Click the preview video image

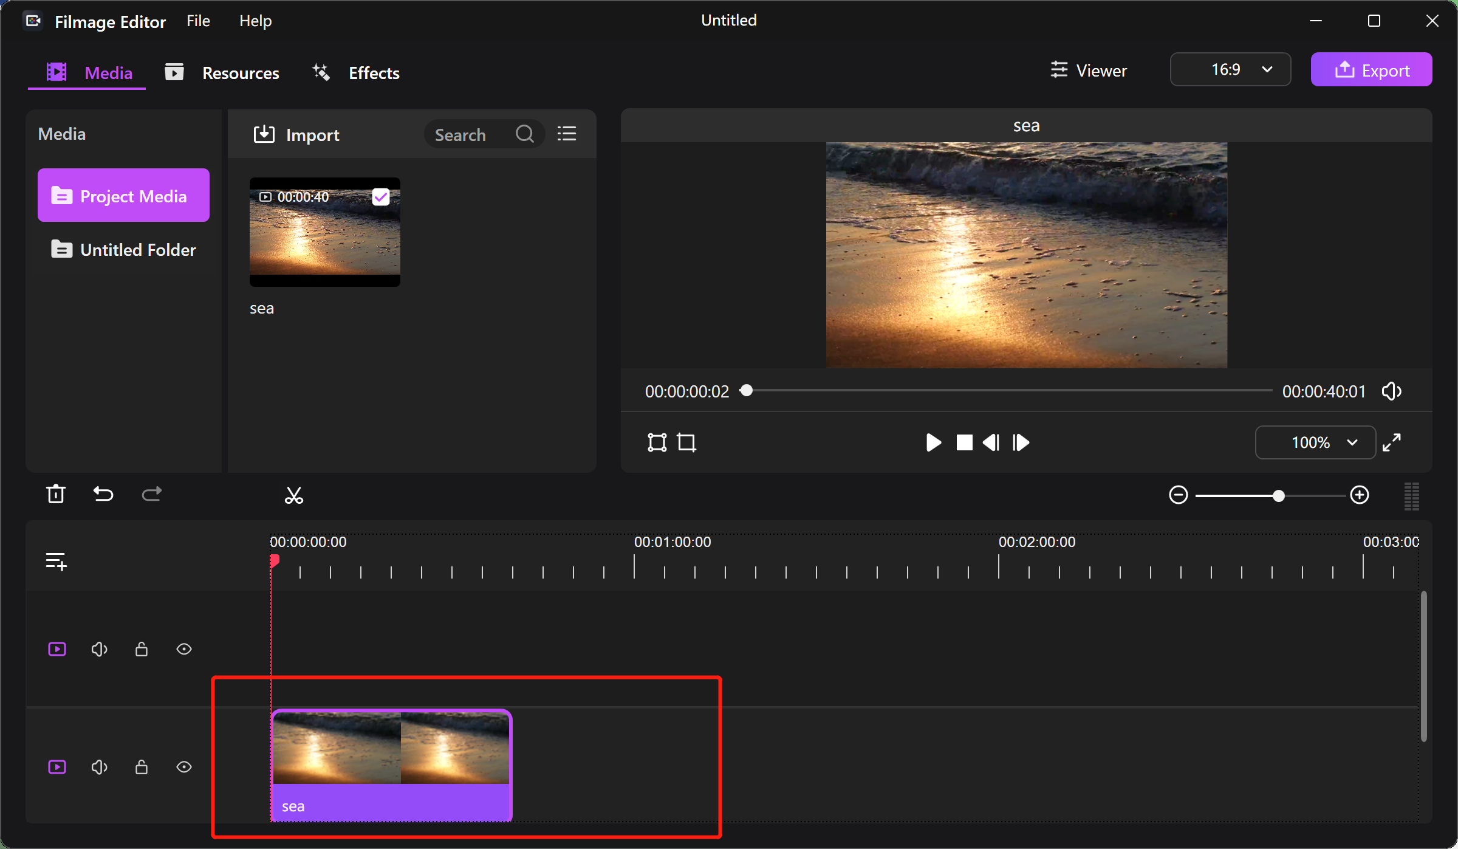tap(1026, 255)
